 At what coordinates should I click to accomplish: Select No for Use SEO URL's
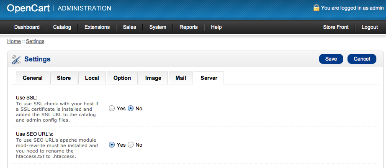131,145
